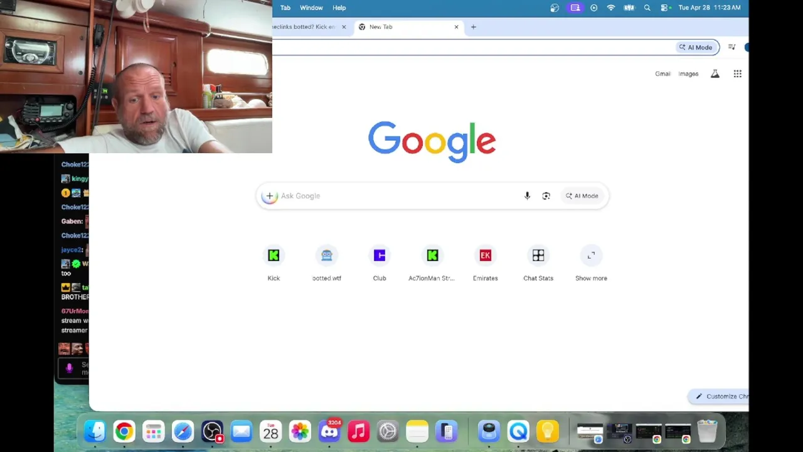This screenshot has width=803, height=452.
Task: Open System Settings from the Dock
Action: pos(388,431)
